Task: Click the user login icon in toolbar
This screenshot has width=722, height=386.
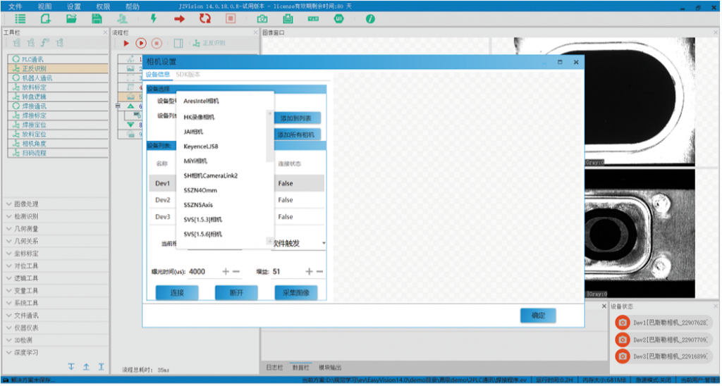Action: coord(123,18)
